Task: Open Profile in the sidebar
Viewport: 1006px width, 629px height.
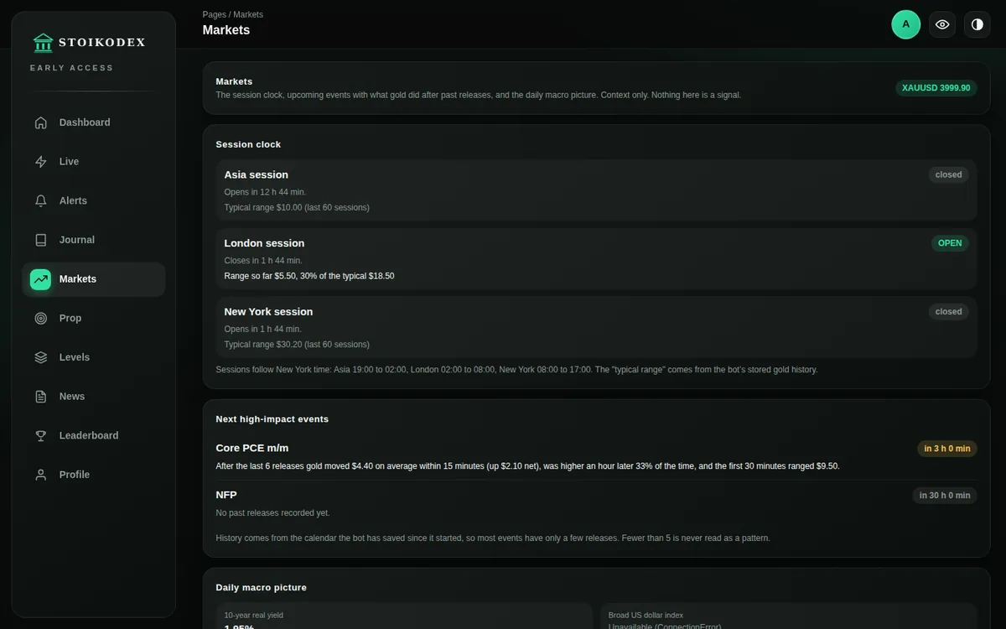Action: pyautogui.click(x=94, y=475)
